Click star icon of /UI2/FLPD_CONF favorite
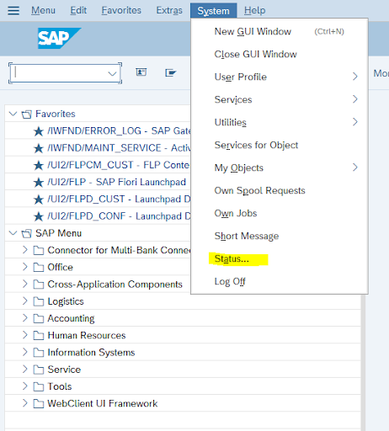 click(x=39, y=216)
